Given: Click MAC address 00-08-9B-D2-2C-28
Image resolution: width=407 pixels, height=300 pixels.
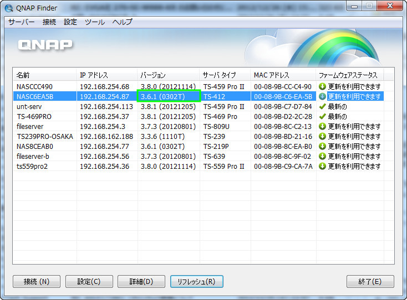Looking at the screenshot, I should 283,117.
